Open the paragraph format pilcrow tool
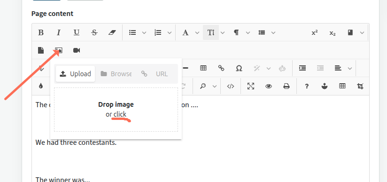The width and height of the screenshot is (387, 182). click(x=236, y=32)
